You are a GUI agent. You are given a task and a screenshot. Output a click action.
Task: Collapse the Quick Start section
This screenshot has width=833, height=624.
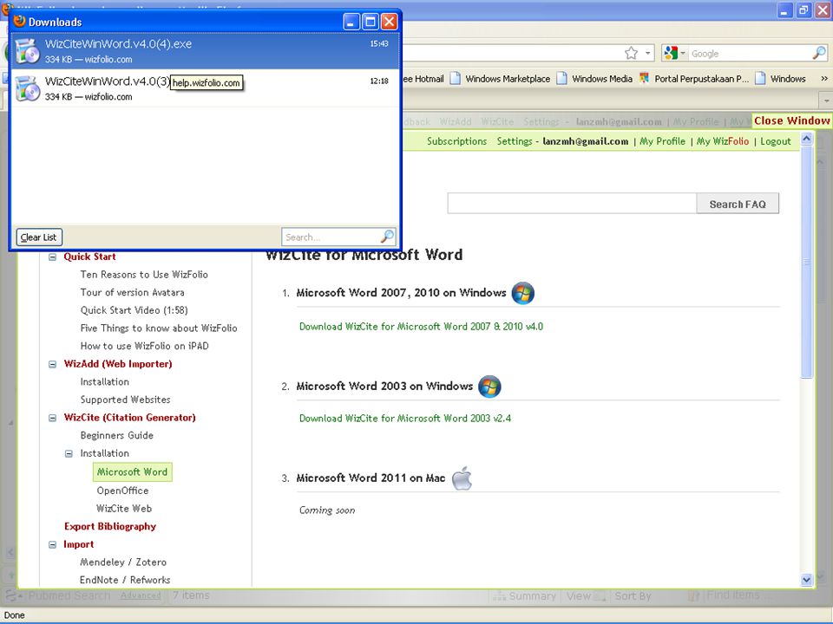click(x=53, y=257)
